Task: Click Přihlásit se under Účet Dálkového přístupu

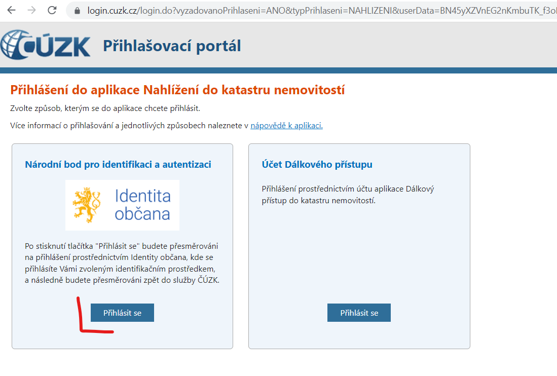Action: click(359, 313)
